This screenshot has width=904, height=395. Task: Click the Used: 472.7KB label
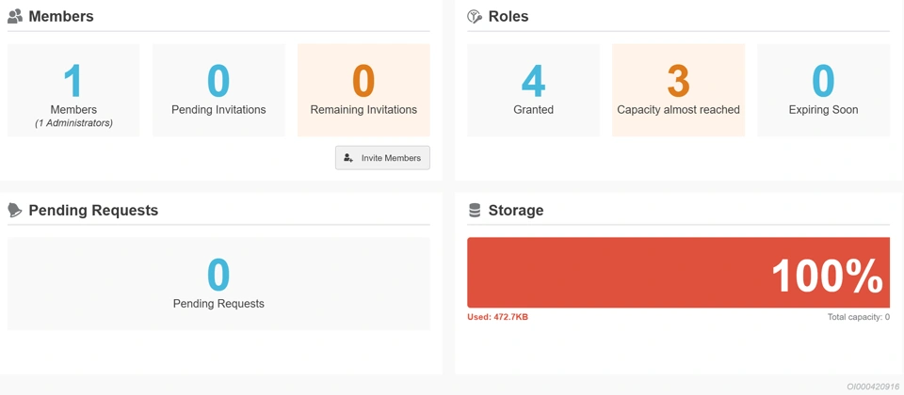click(497, 317)
